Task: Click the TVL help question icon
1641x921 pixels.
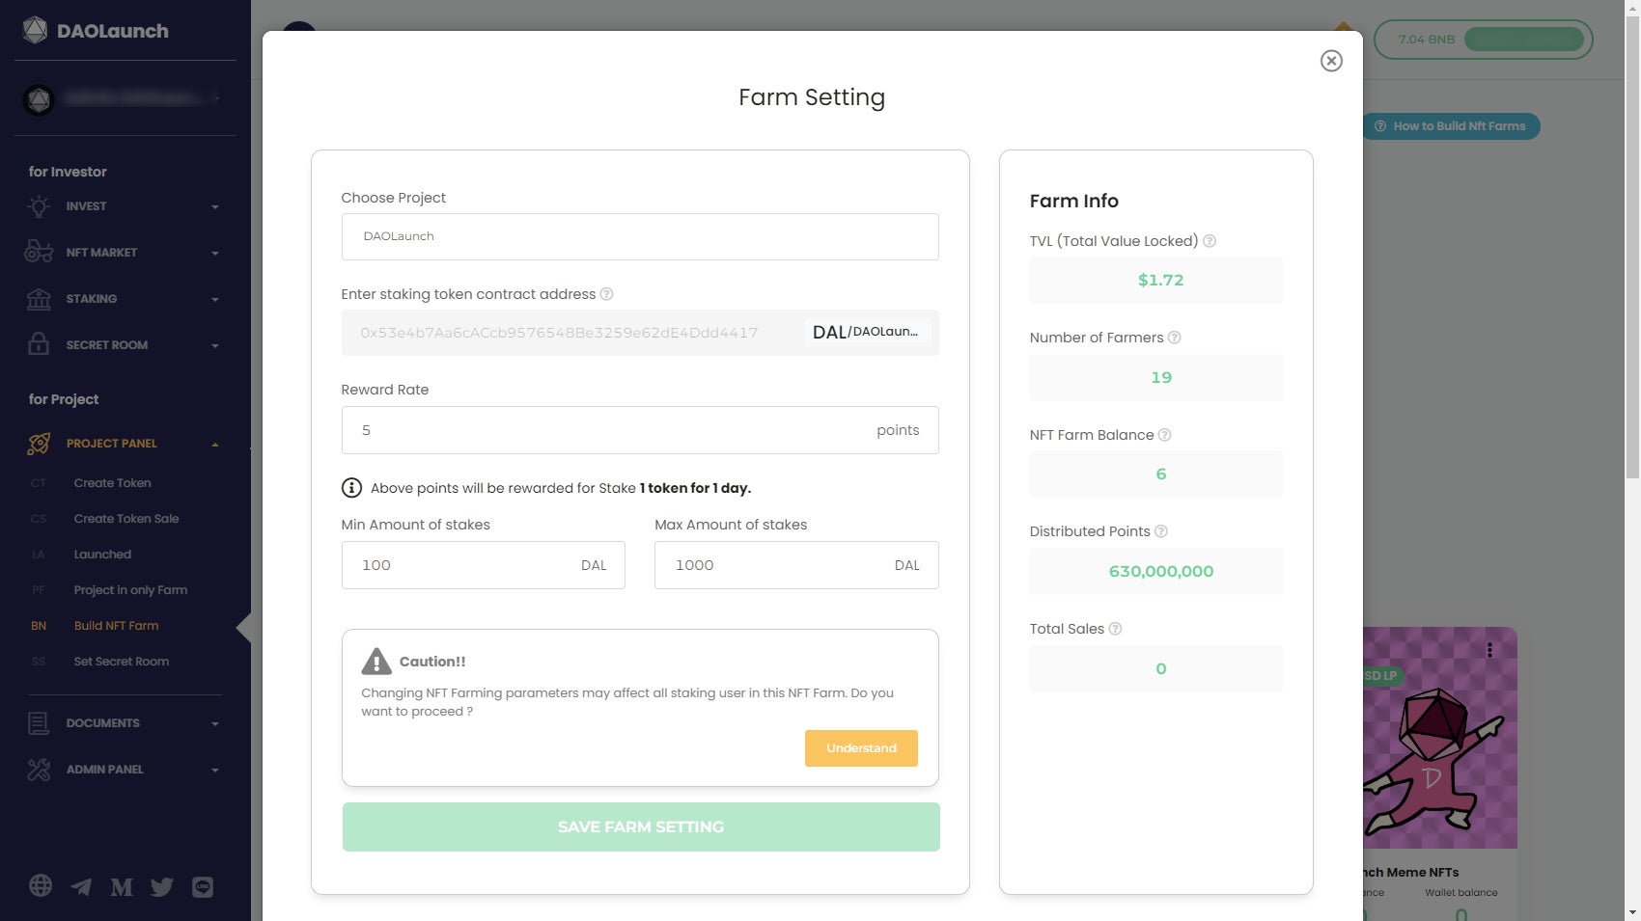Action: click(x=1210, y=241)
